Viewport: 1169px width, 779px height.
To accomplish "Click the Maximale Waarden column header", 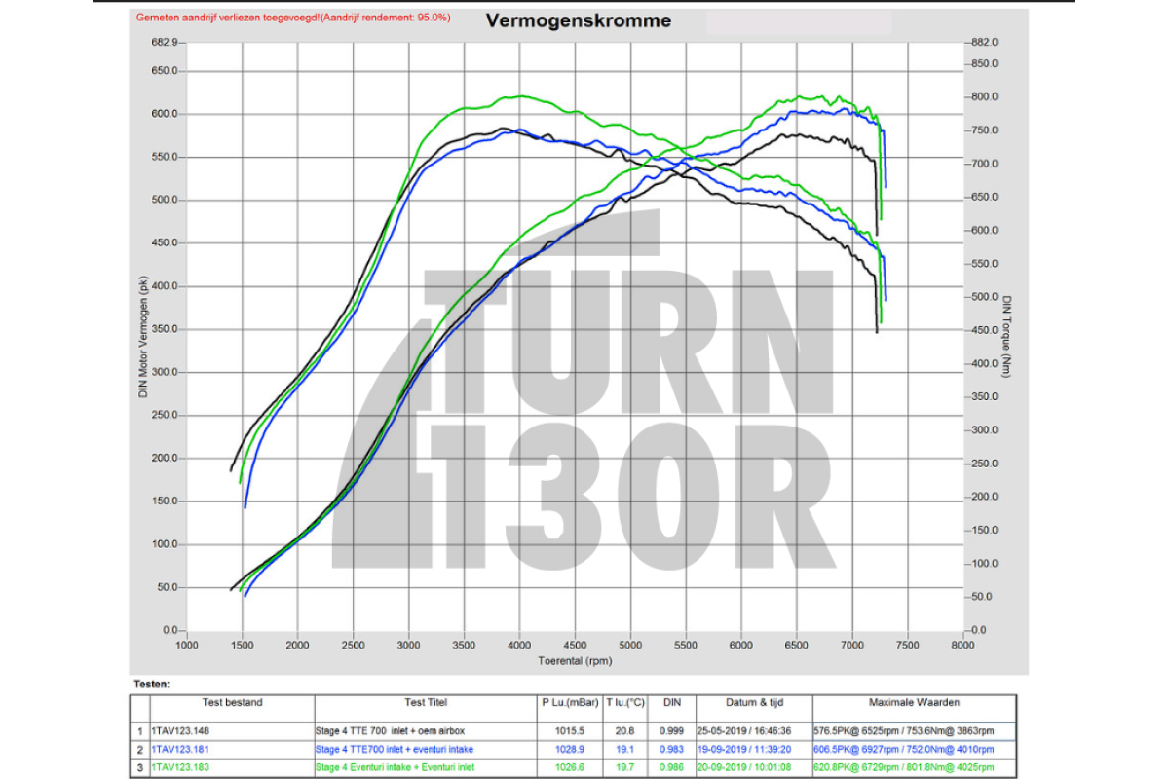I will 914,702.
